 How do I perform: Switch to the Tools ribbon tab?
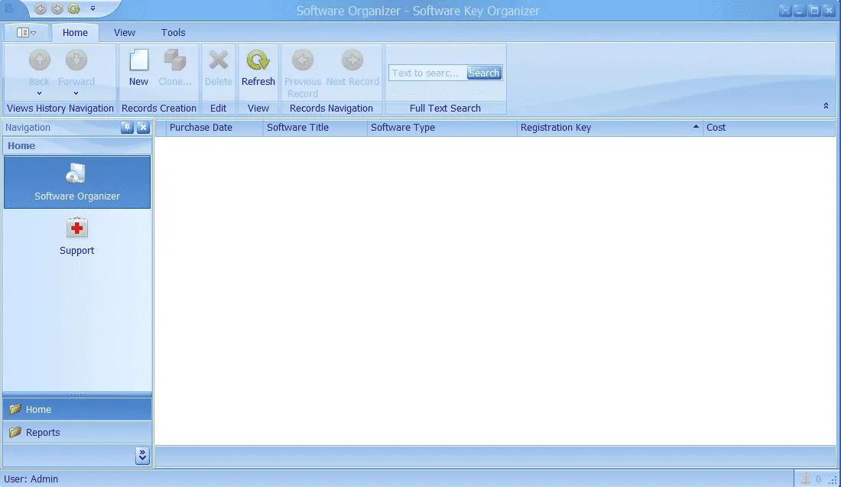[174, 33]
